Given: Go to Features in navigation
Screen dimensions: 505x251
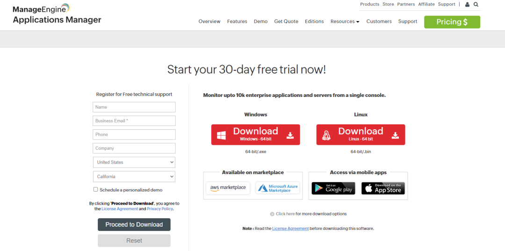Looking at the screenshot, I should [x=237, y=21].
